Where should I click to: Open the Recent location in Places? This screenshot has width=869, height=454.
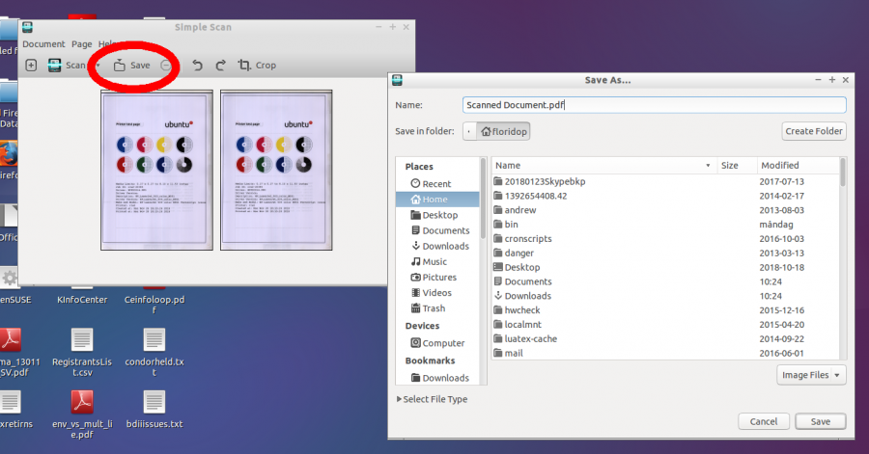pos(435,183)
